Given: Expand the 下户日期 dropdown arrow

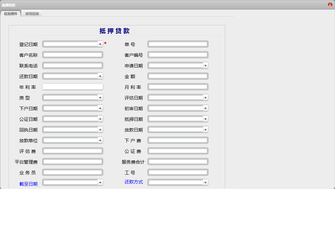Looking at the screenshot, I should tap(100, 108).
